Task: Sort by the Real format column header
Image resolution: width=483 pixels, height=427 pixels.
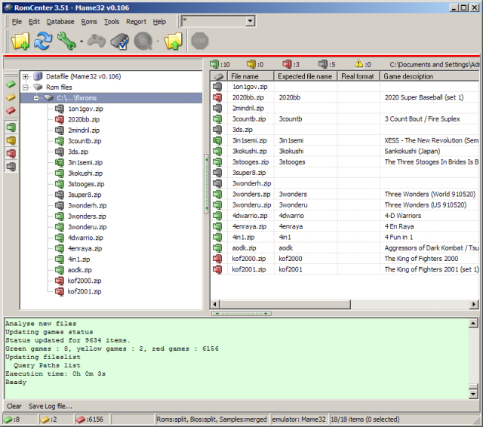Action: [x=359, y=76]
